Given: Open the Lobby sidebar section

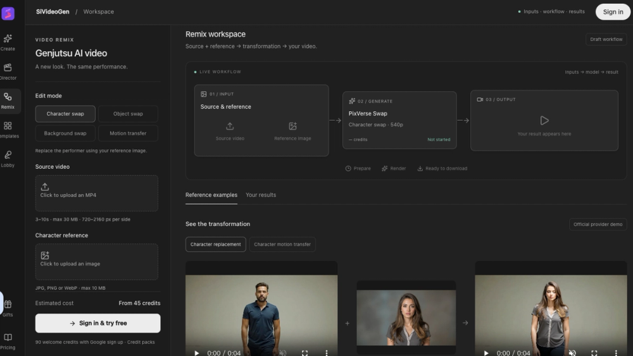Looking at the screenshot, I should tap(8, 159).
